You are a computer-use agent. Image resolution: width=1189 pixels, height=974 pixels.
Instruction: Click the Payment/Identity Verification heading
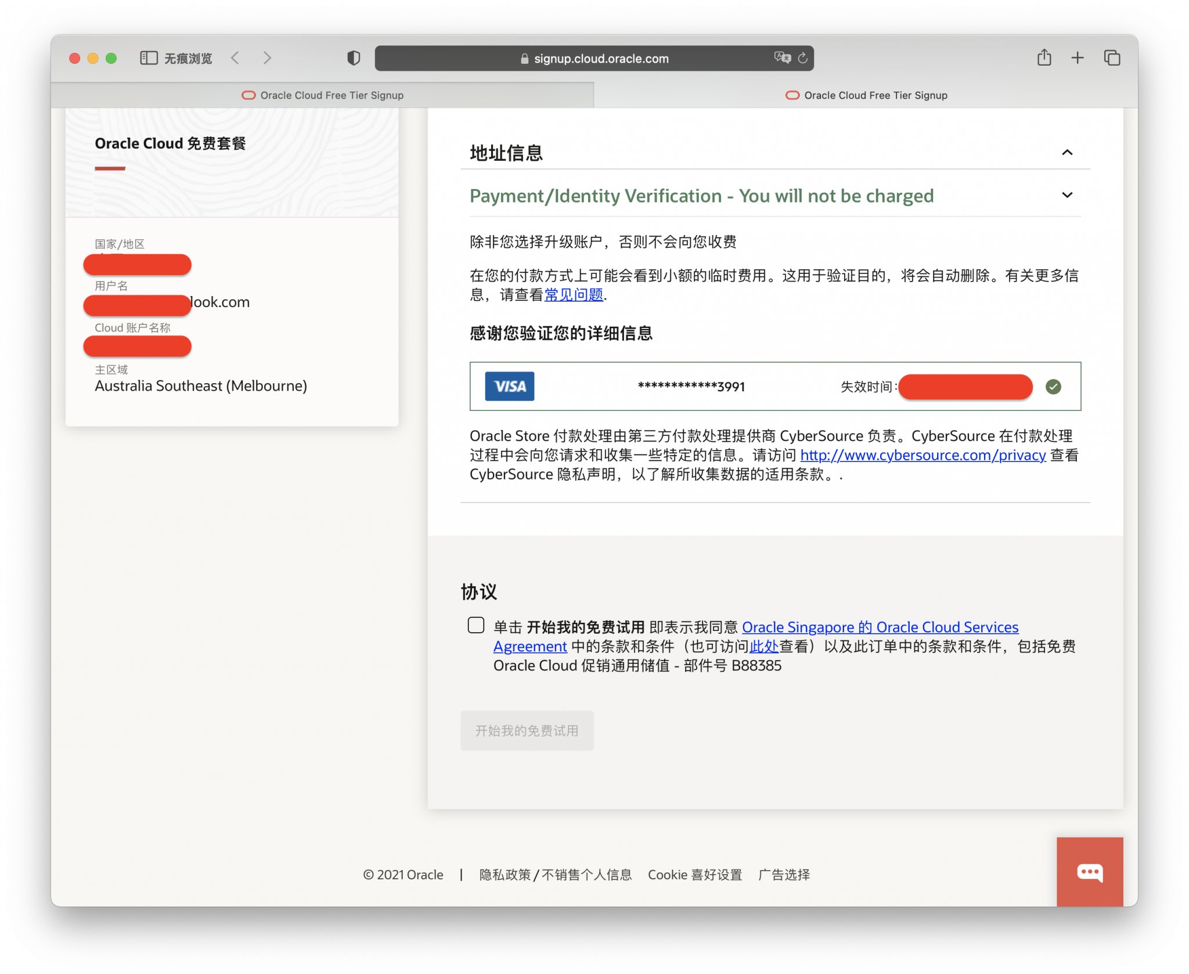pos(701,196)
